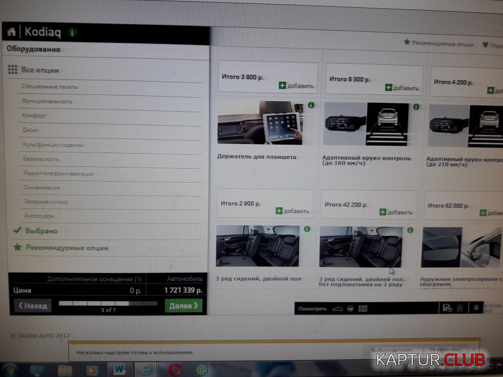Add the 3 800 р. option
Viewport: 503px width, 377px height.
pos(296,85)
